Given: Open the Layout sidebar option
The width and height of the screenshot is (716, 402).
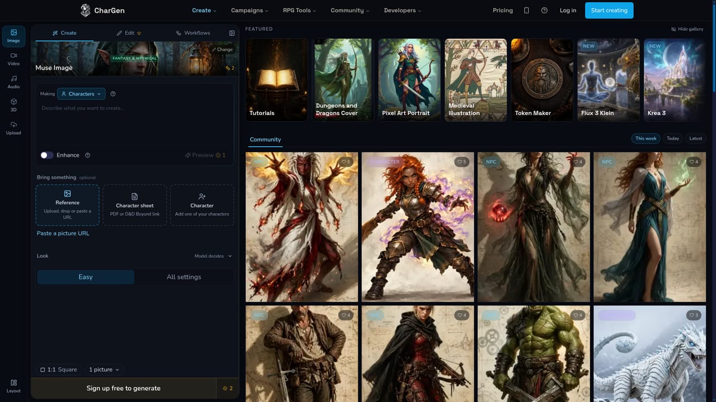Looking at the screenshot, I should (13, 386).
